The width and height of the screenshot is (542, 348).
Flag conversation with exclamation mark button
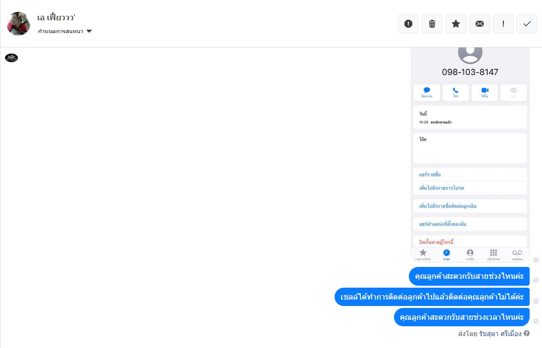[x=503, y=24]
